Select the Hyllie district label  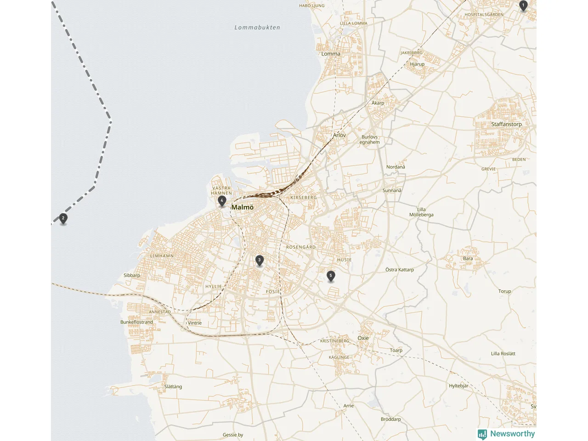(x=214, y=287)
